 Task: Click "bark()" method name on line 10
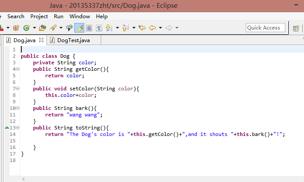pyautogui.click(x=85, y=108)
